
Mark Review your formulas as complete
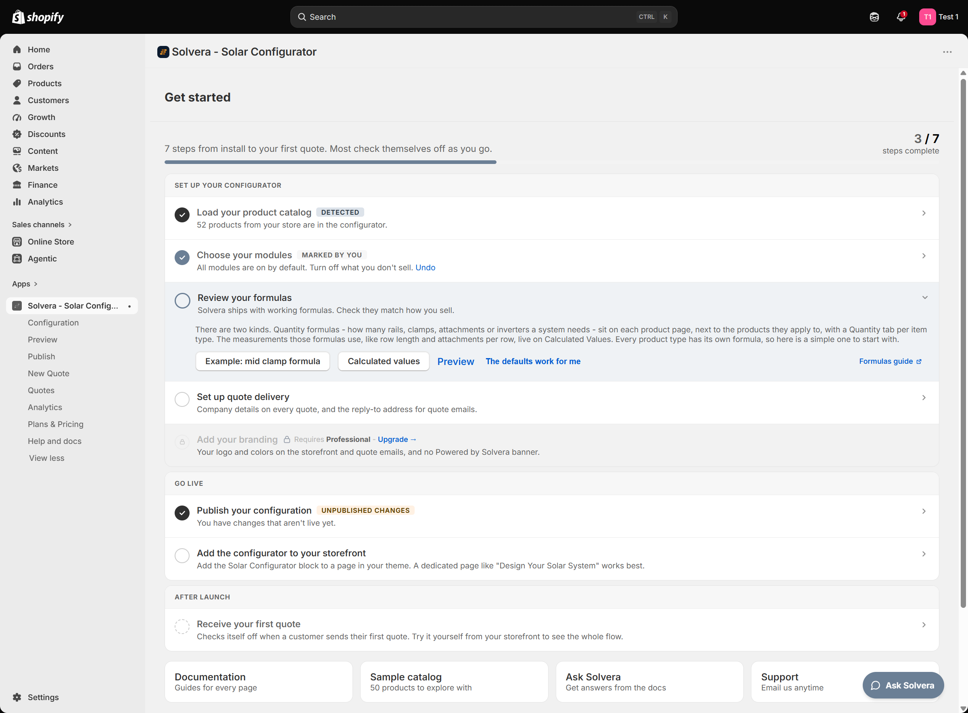(182, 301)
